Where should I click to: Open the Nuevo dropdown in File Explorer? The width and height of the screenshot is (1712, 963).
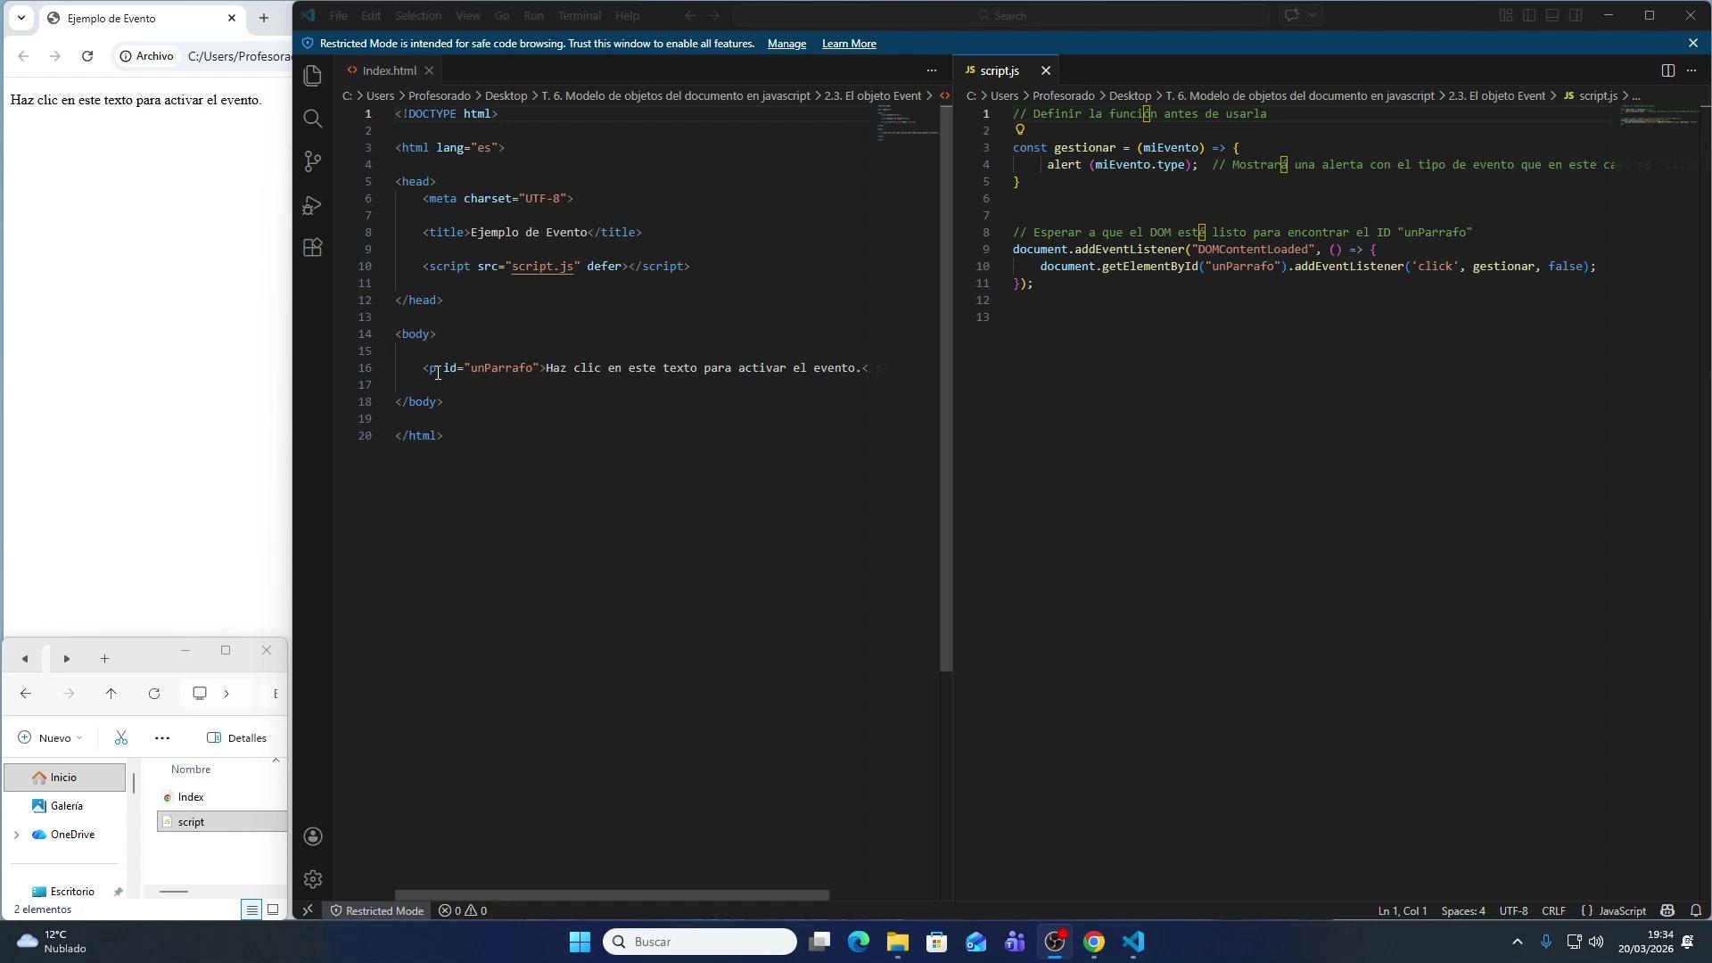pyautogui.click(x=50, y=738)
